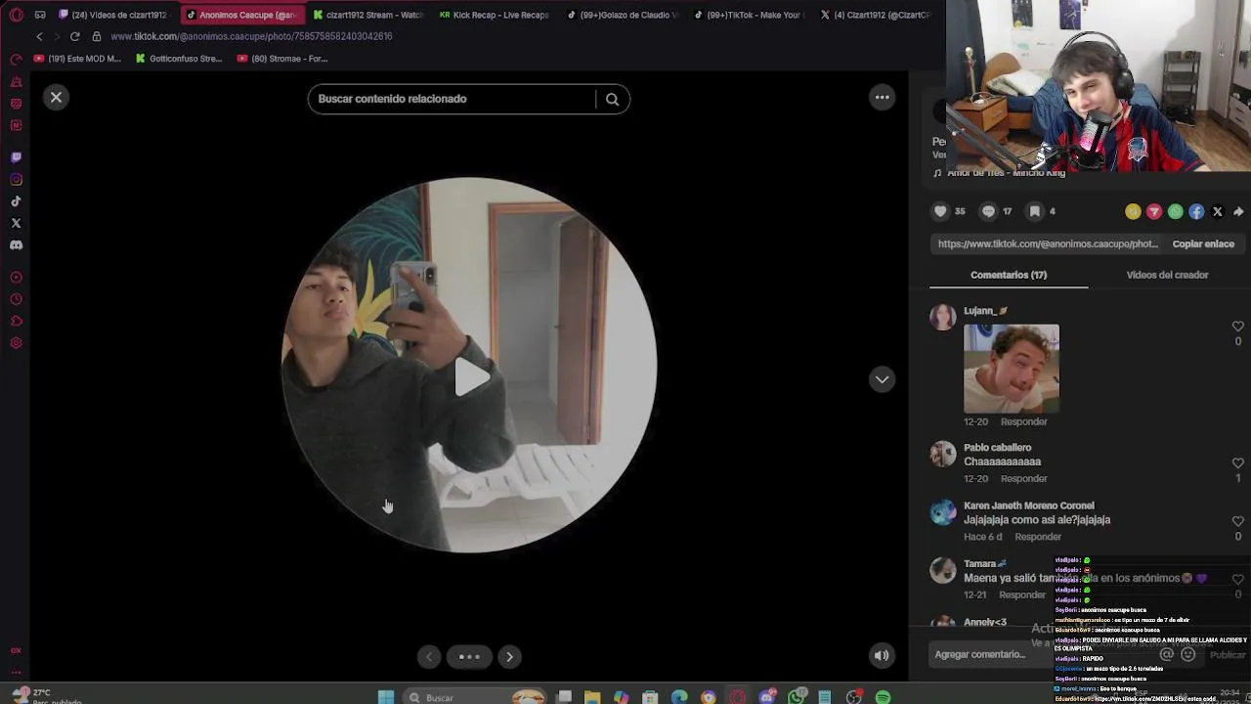The height and width of the screenshot is (704, 1251).
Task: Open X in Opera sidebar
Action: pos(16,223)
